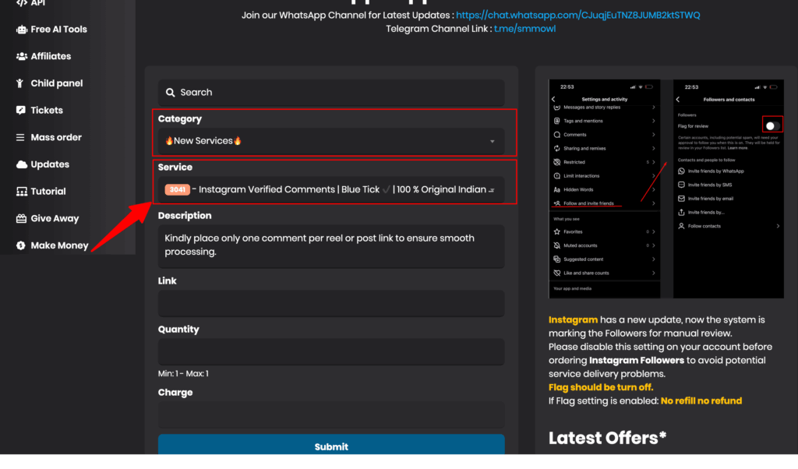Open the Category dropdown showing New Services
This screenshot has width=798, height=469.
(x=331, y=141)
